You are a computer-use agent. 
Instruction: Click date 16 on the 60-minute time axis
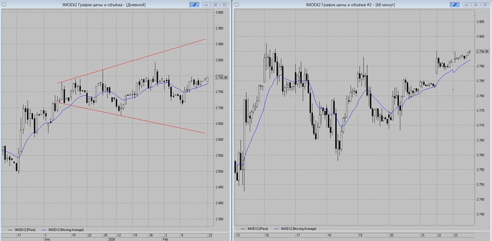tap(266, 235)
